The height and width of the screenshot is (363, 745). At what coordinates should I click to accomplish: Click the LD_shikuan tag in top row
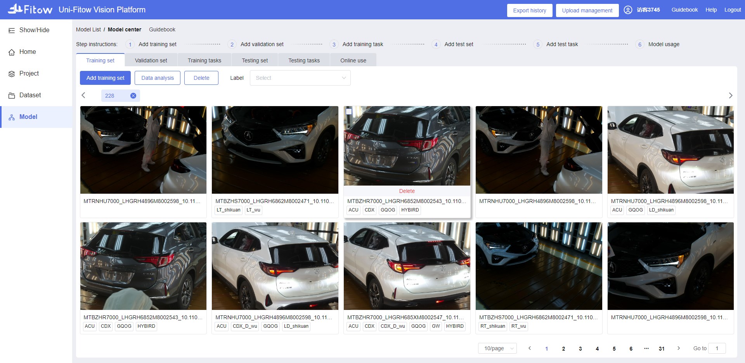(x=661, y=210)
